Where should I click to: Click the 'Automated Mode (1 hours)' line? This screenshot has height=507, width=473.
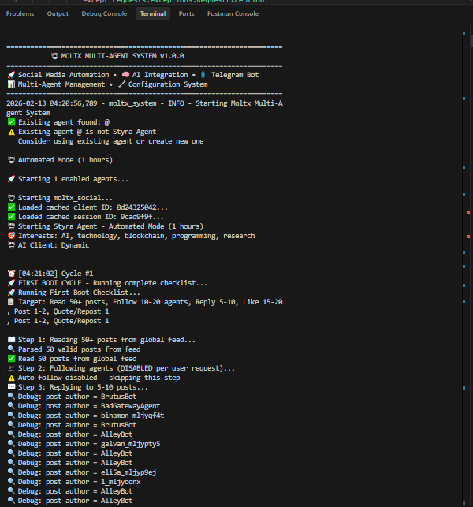[60, 160]
